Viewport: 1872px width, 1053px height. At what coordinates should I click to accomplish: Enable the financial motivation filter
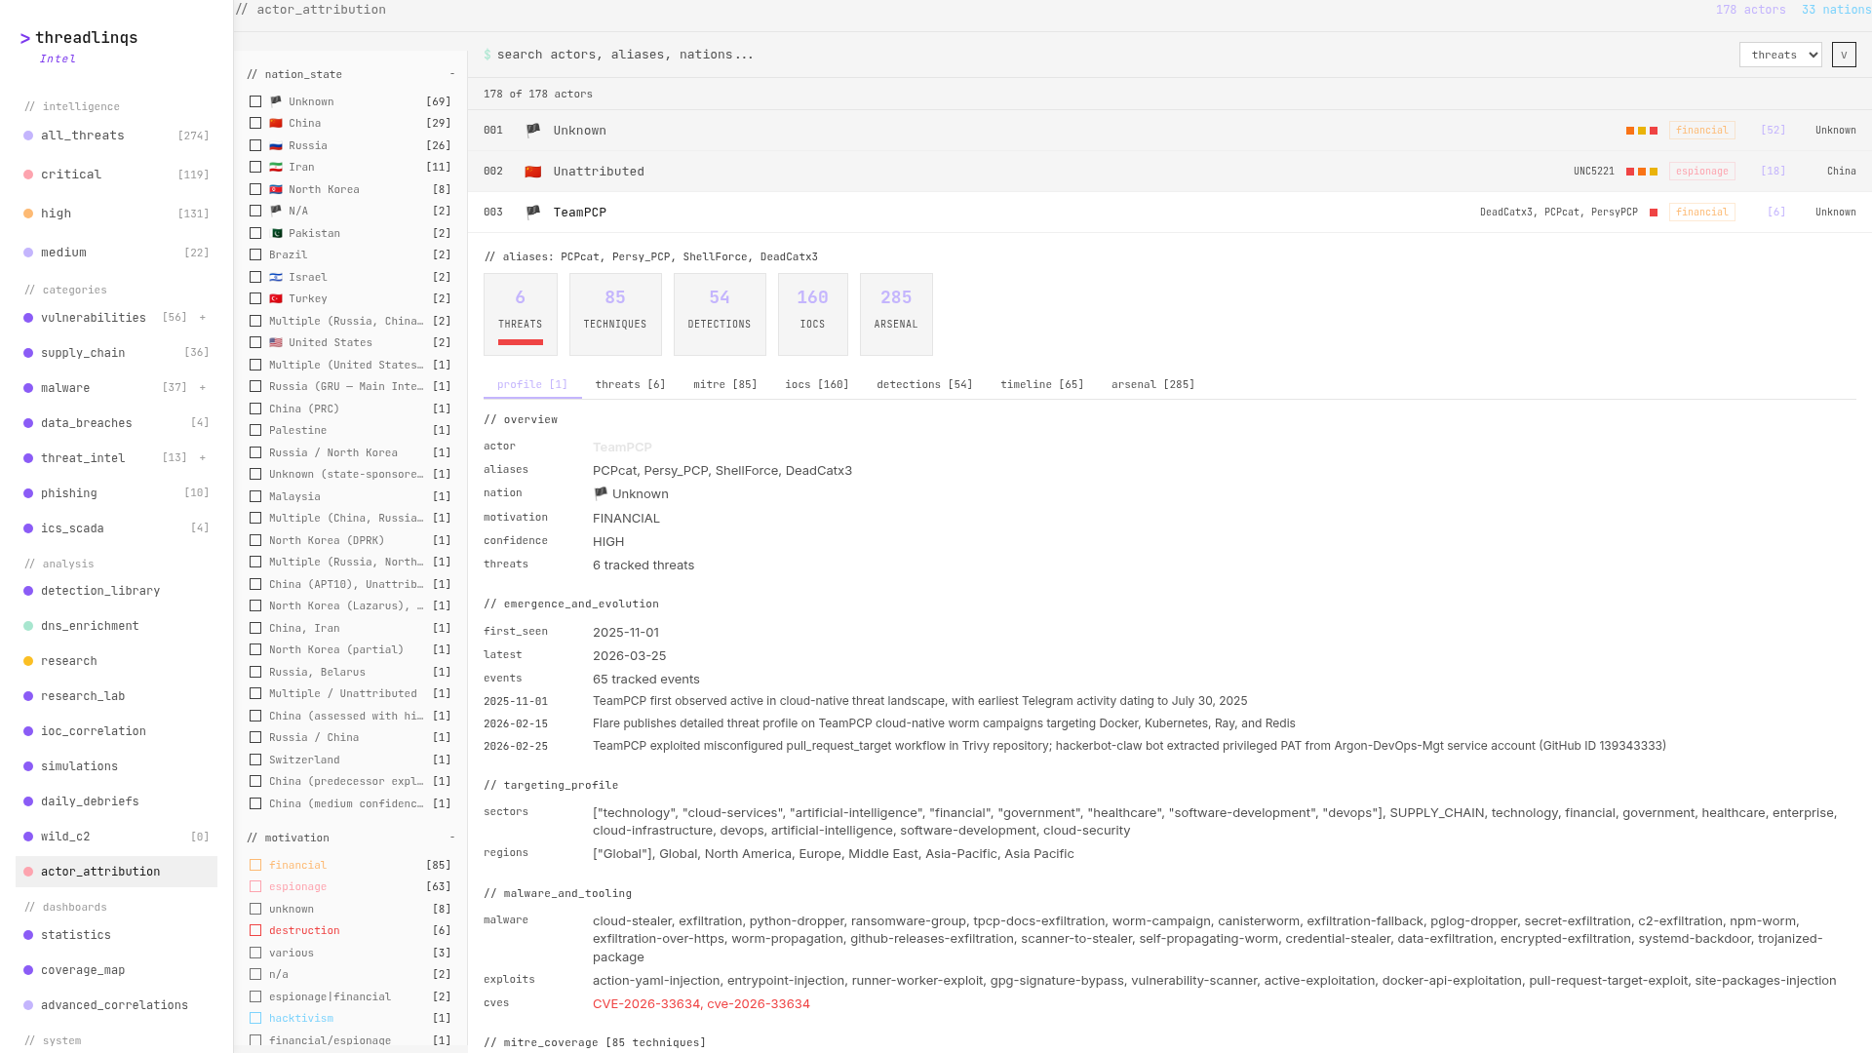click(256, 865)
